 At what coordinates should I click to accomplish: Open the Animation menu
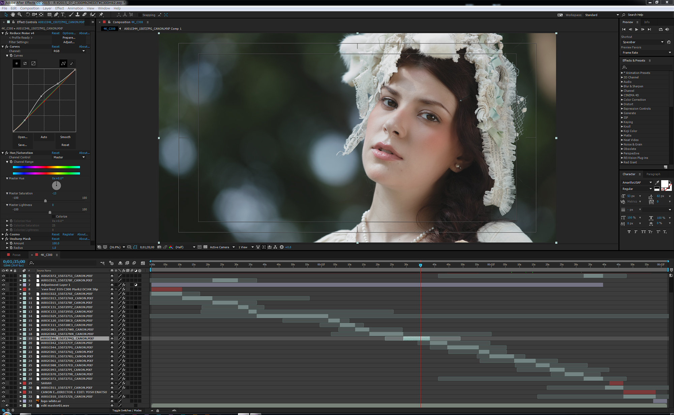[75, 8]
